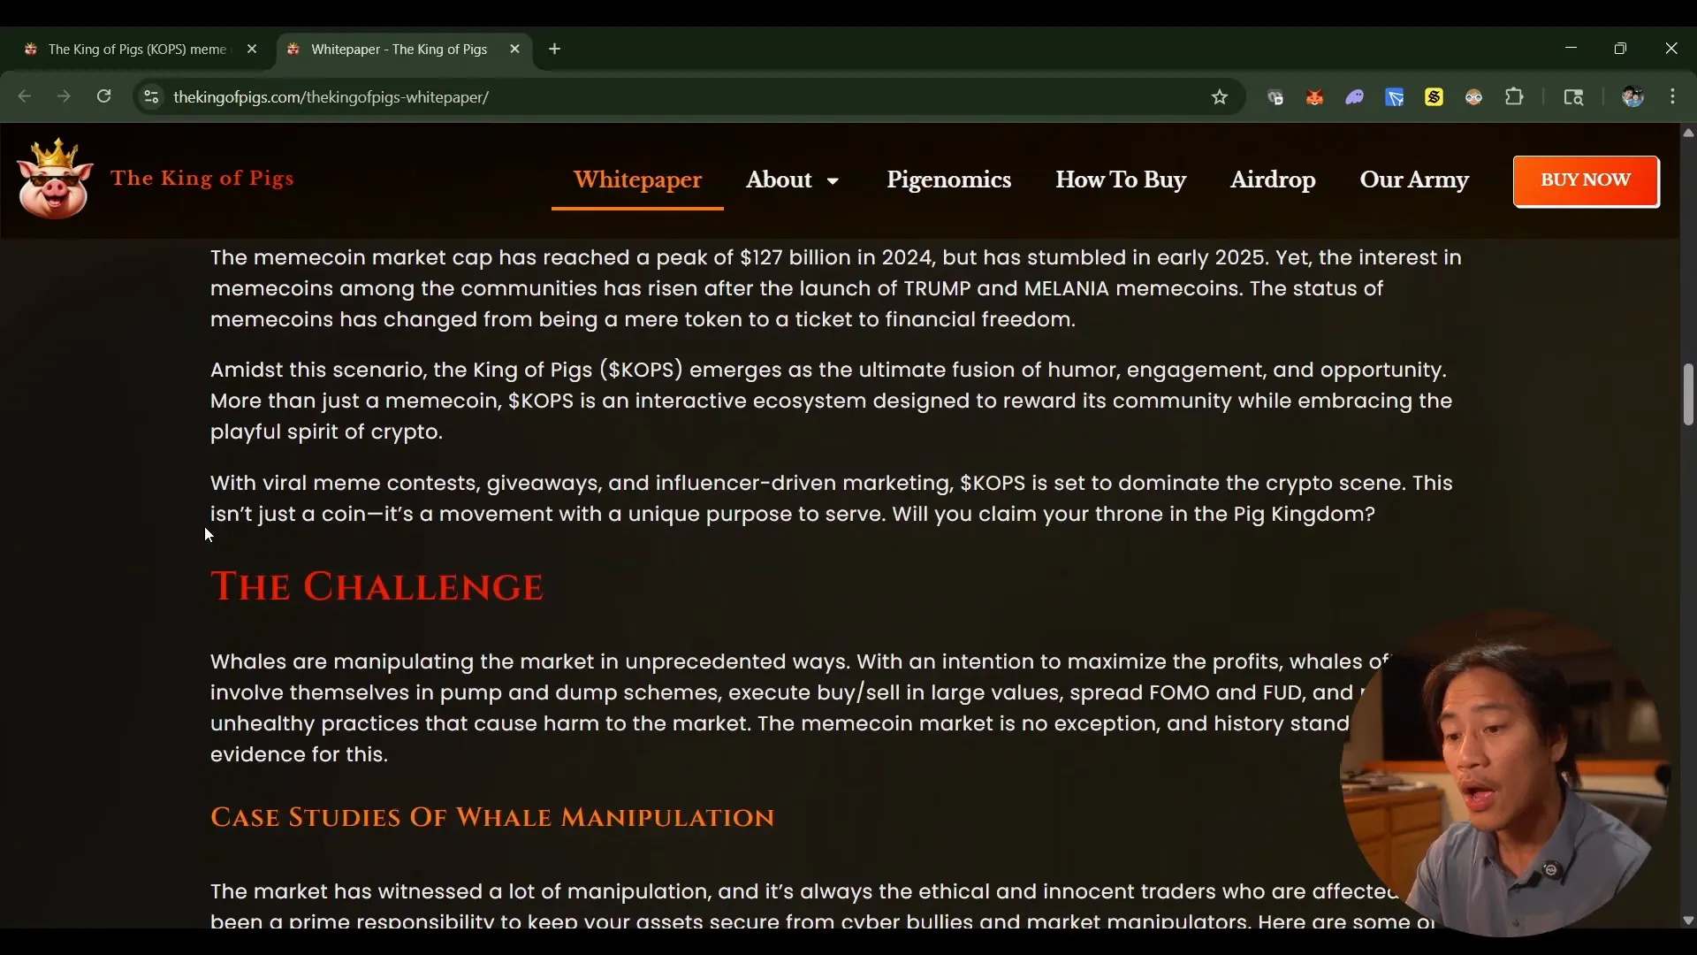1697x955 pixels.
Task: Open the round face extension icon
Action: coord(1474,97)
